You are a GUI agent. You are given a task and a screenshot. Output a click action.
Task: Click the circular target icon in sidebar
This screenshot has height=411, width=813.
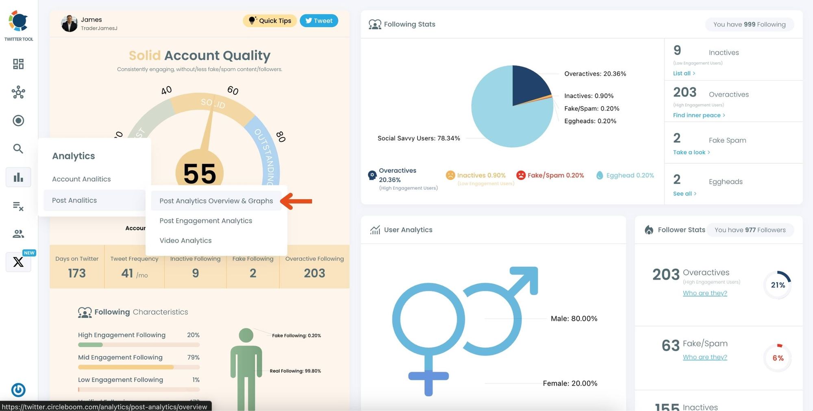pos(18,120)
